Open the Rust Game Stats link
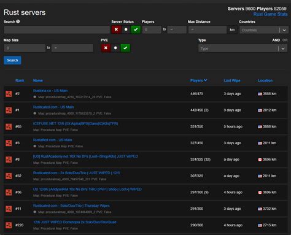The image size is (291, 235). 270,14
